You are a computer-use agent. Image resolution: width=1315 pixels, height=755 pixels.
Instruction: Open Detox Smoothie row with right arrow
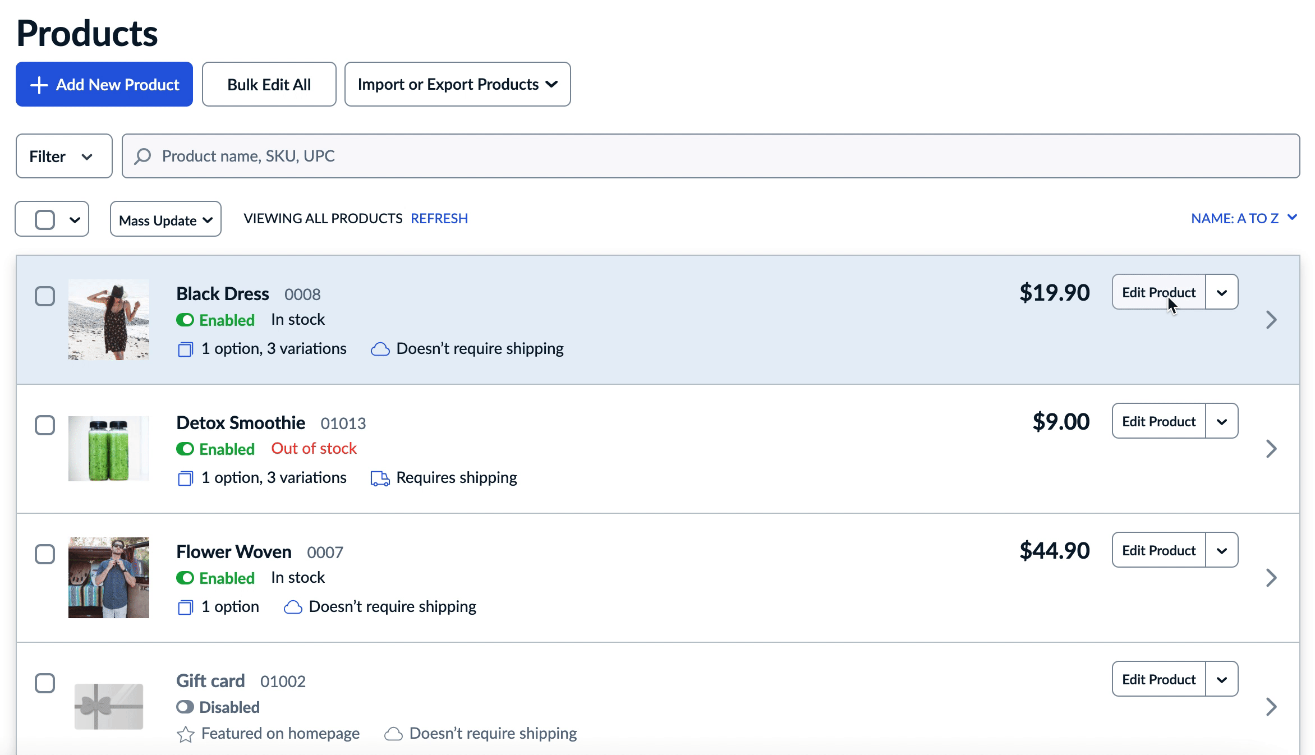coord(1271,449)
